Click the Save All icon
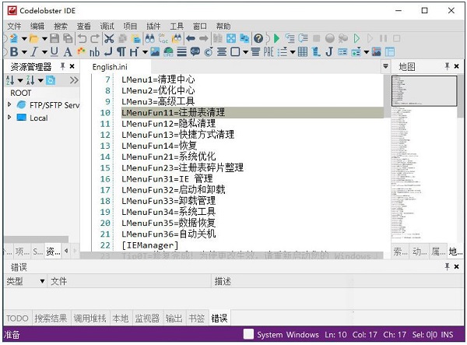This screenshot has height=345, width=467. [68, 38]
